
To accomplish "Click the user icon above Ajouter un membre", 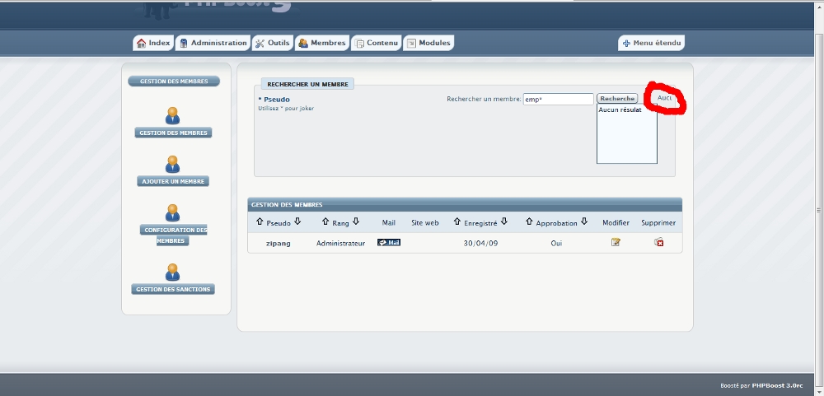I will (173, 164).
